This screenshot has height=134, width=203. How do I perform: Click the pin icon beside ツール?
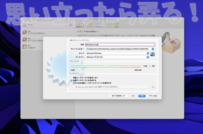(66, 25)
